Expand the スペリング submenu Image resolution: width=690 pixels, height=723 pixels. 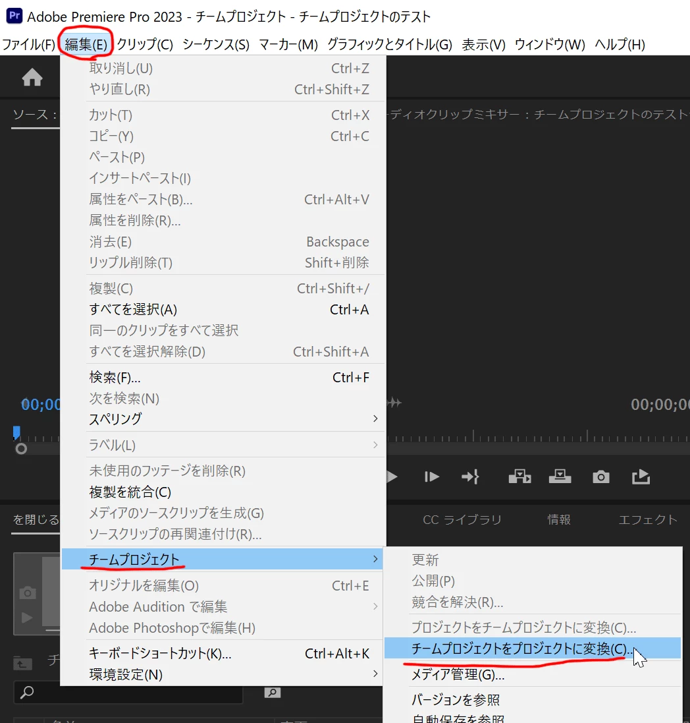[x=223, y=419]
